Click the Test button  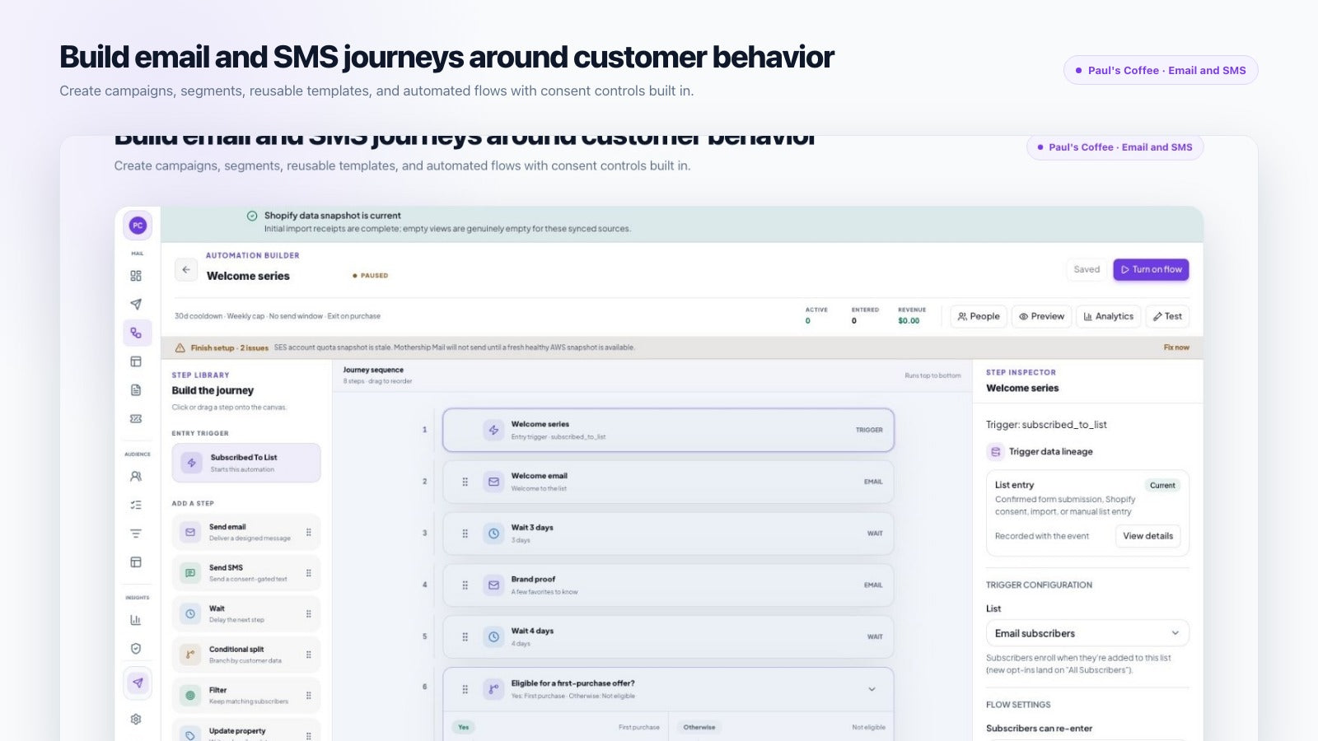[1167, 316]
